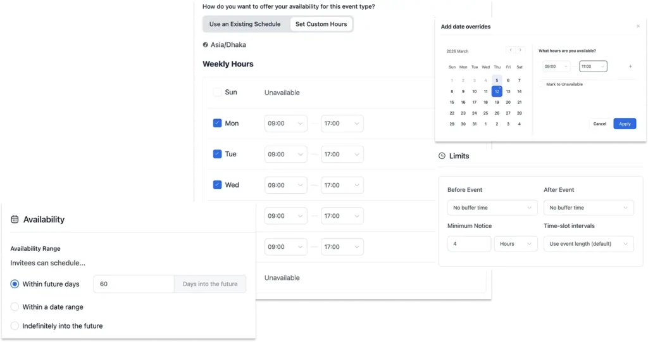The height and width of the screenshot is (342, 648).
Task: Click Cancel in the date overrides dialog
Action: [x=599, y=123]
